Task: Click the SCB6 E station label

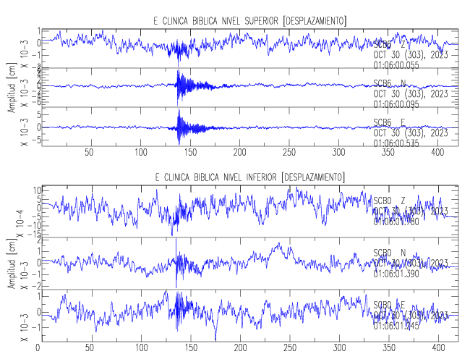Action: click(389, 122)
